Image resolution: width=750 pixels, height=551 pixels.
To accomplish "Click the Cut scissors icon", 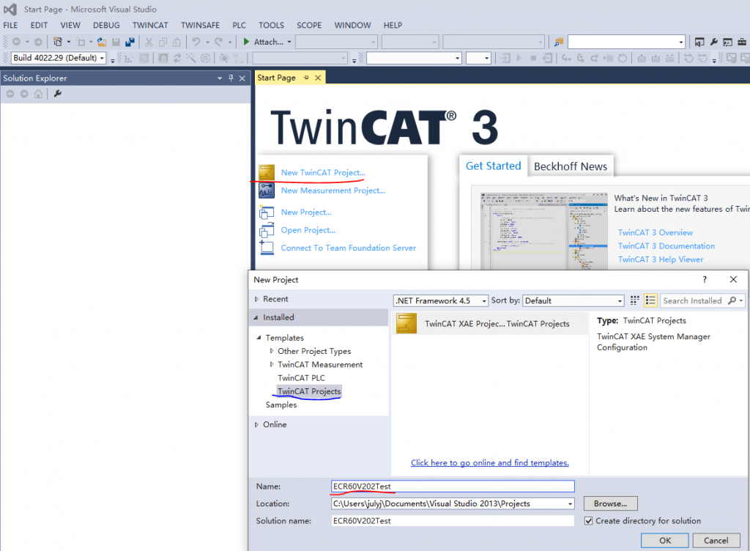I will point(149,42).
